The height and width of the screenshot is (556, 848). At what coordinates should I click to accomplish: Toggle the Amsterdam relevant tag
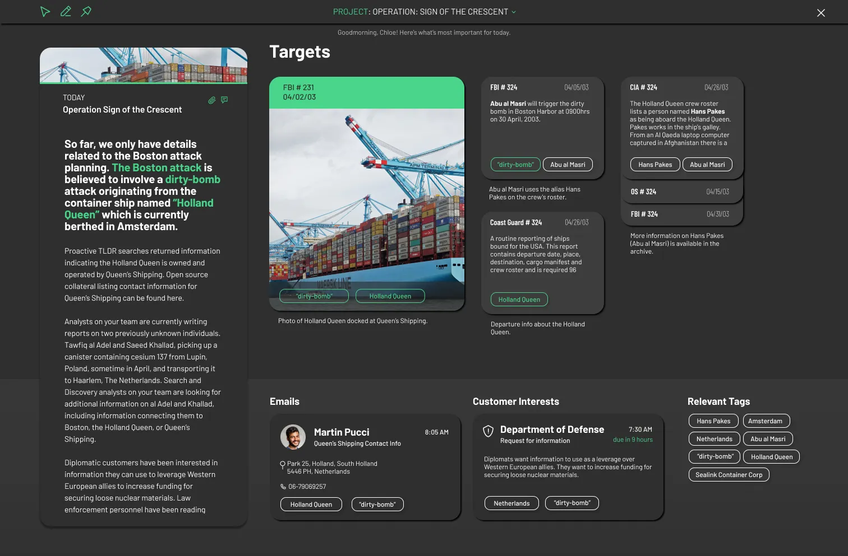click(x=766, y=421)
